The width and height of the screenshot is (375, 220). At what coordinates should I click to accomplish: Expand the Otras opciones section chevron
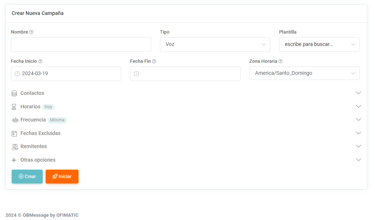359,160
